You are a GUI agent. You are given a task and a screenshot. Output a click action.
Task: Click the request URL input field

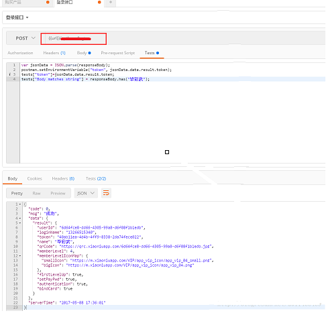[x=74, y=39]
